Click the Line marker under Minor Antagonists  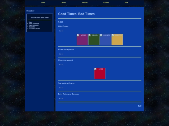61,54
